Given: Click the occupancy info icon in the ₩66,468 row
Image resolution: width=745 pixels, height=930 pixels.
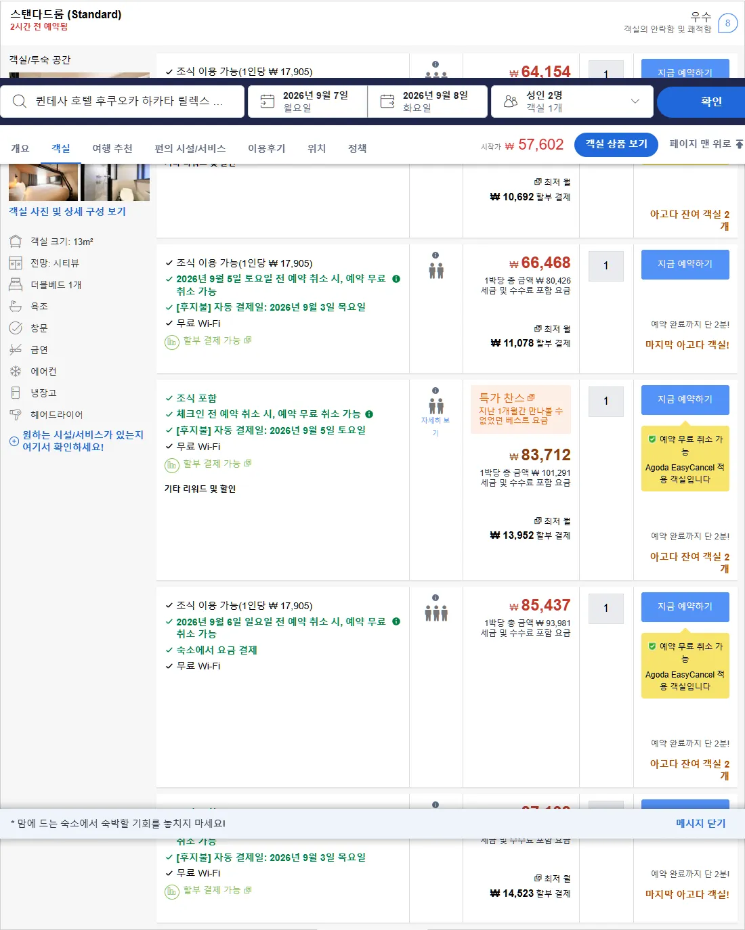Looking at the screenshot, I should coord(435,255).
